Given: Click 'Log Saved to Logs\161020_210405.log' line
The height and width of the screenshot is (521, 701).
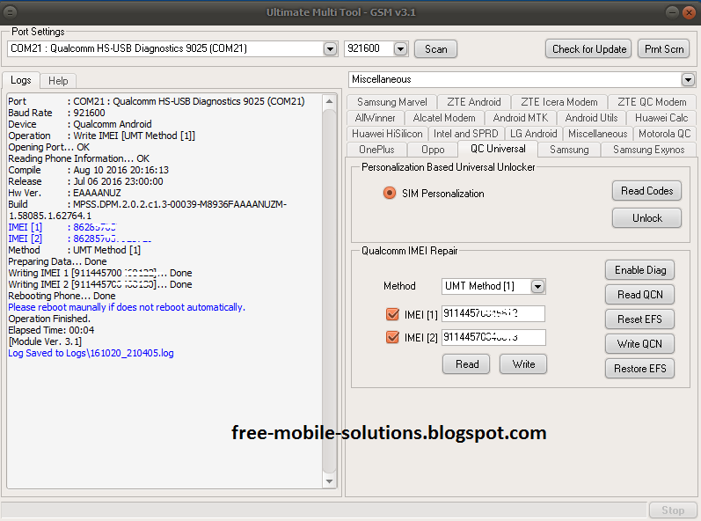Looking at the screenshot, I should tap(91, 353).
